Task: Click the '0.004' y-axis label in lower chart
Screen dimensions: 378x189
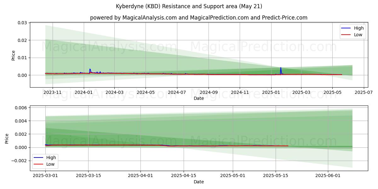Action: pyautogui.click(x=22, y=121)
